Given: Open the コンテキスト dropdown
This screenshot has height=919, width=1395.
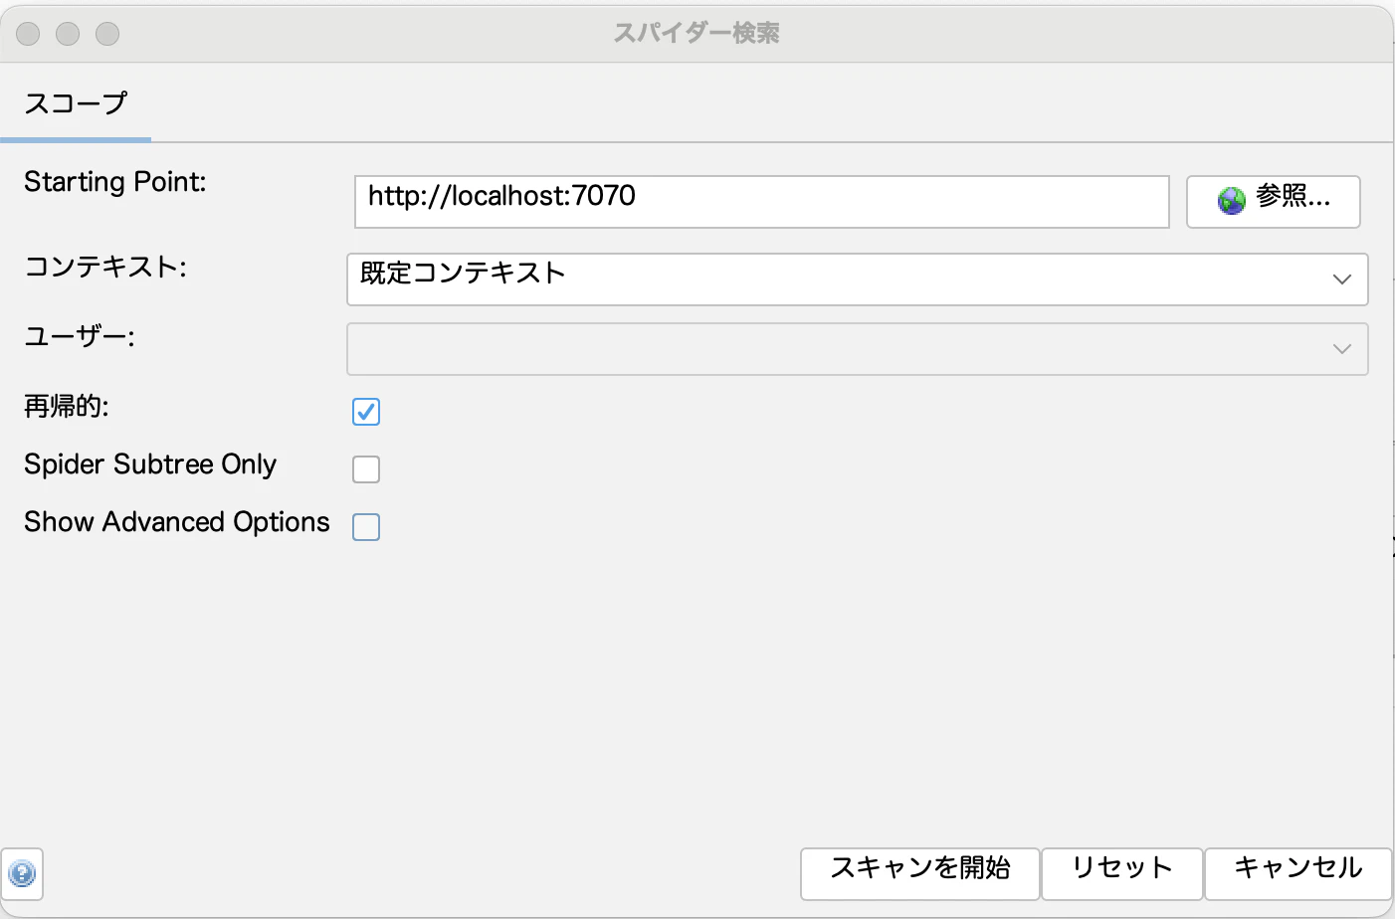Looking at the screenshot, I should pyautogui.click(x=857, y=278).
